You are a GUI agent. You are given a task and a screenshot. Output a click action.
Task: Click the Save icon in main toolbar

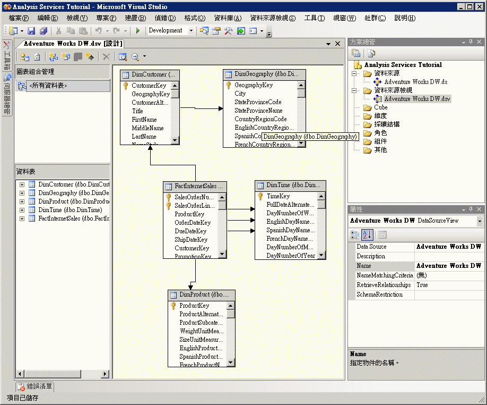pyautogui.click(x=31, y=30)
